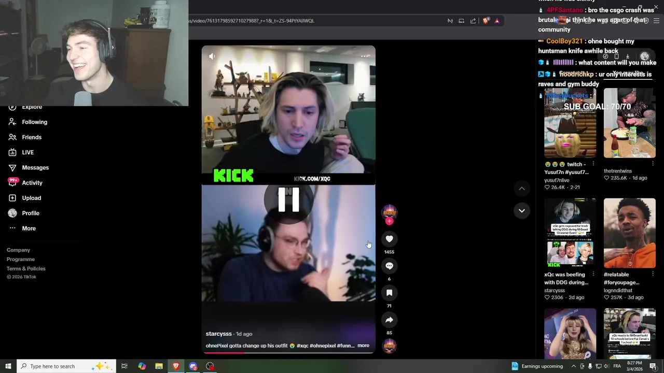The width and height of the screenshot is (664, 373).
Task: Open Windows notification center icon
Action: click(x=653, y=366)
